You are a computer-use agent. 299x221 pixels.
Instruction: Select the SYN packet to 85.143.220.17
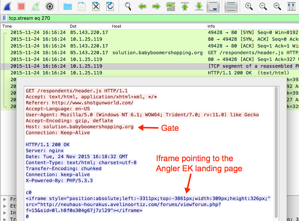[x=150, y=33]
